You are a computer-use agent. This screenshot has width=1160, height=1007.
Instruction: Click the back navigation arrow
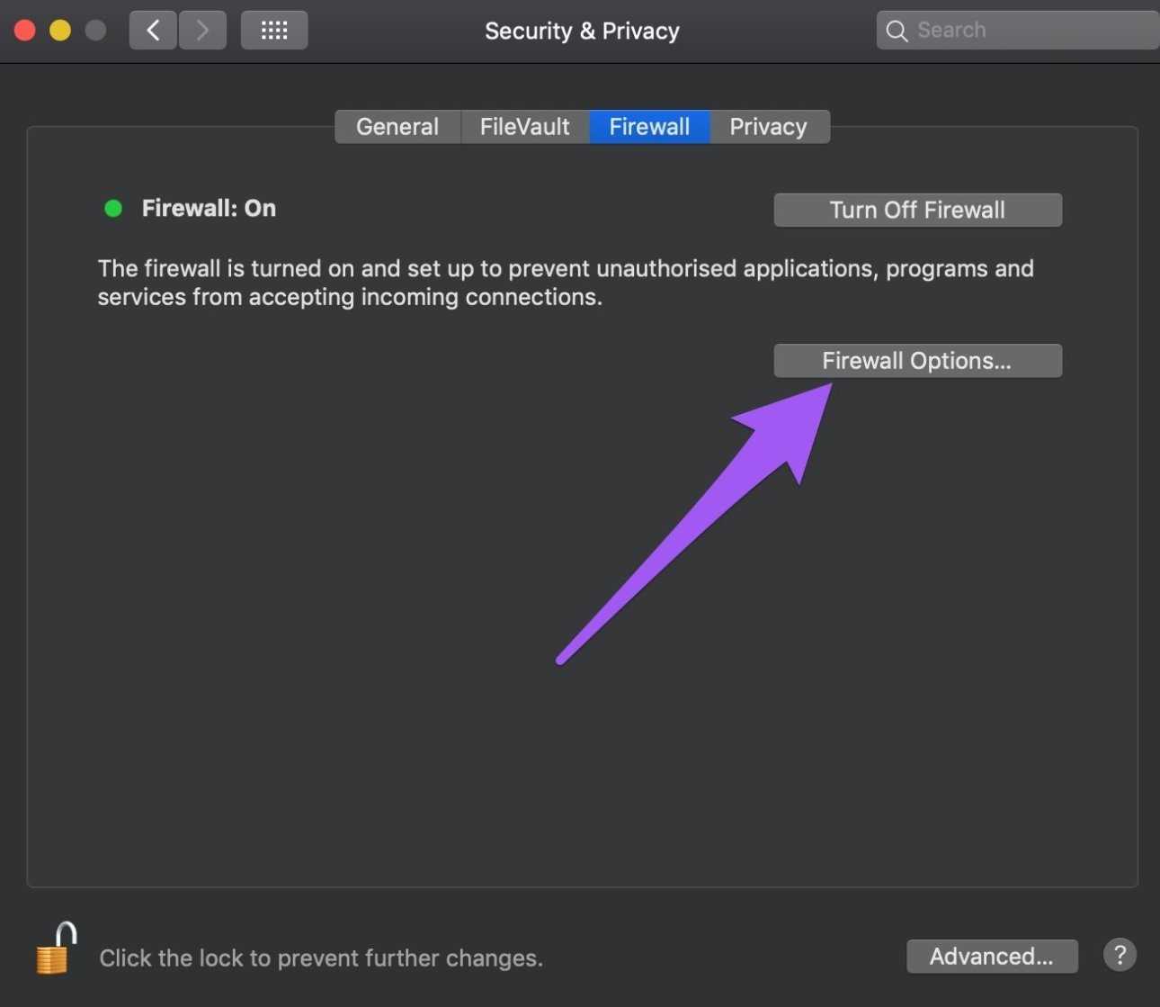pyautogui.click(x=153, y=31)
